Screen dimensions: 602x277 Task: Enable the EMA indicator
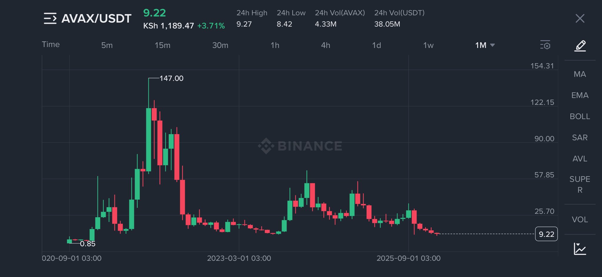pos(580,95)
